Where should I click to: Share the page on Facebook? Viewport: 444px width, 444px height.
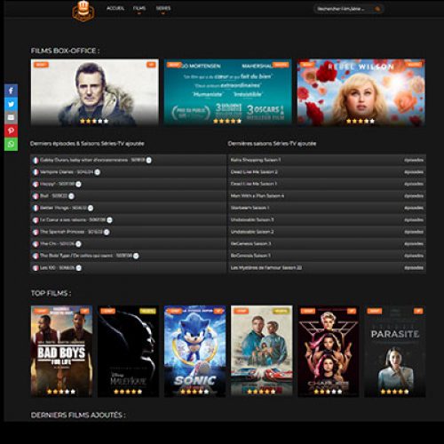point(11,91)
